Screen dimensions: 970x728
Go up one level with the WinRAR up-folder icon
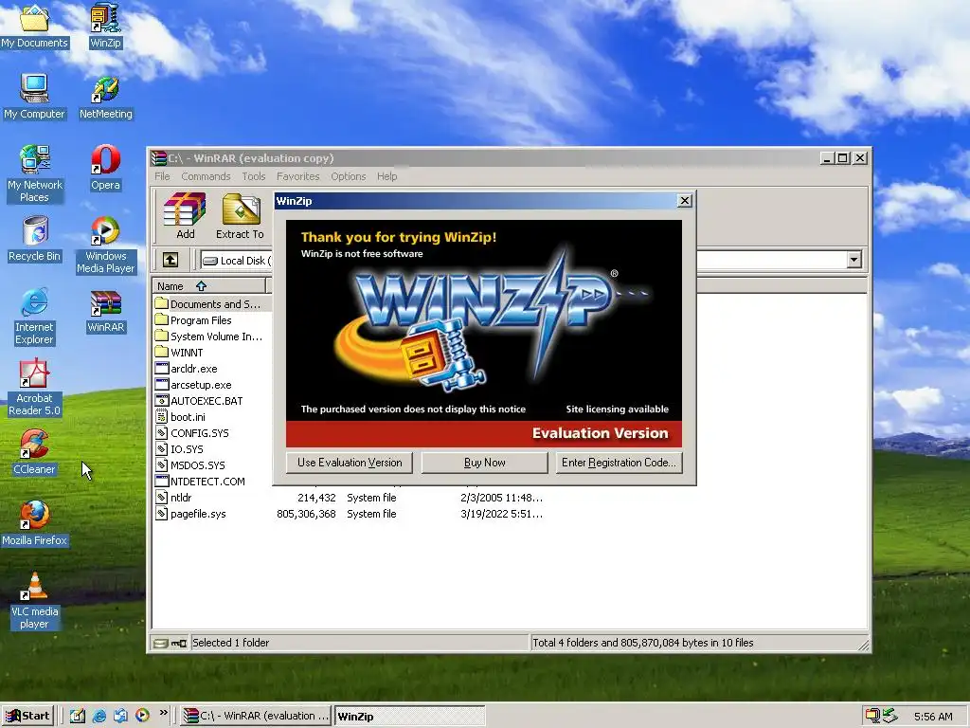[171, 260]
